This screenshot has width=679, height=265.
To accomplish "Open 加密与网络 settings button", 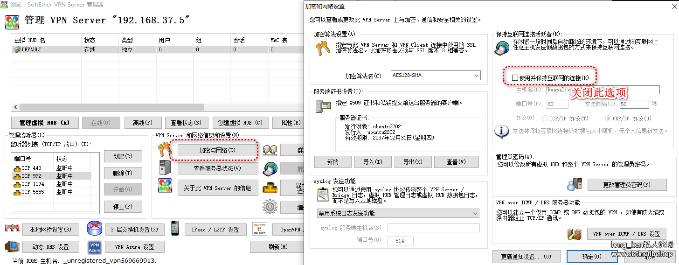I will tap(217, 150).
